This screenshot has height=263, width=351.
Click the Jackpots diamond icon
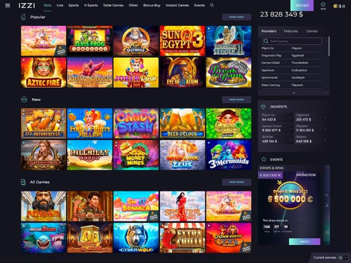[263, 107]
